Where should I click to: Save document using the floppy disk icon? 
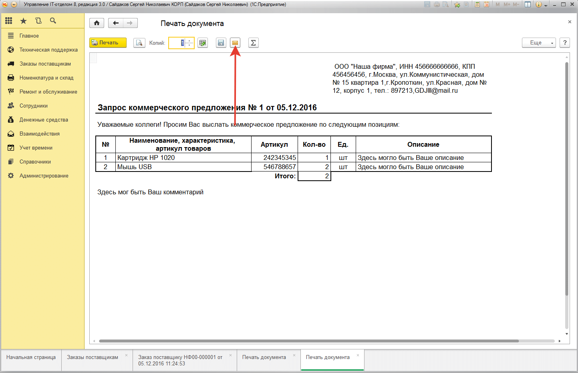221,43
